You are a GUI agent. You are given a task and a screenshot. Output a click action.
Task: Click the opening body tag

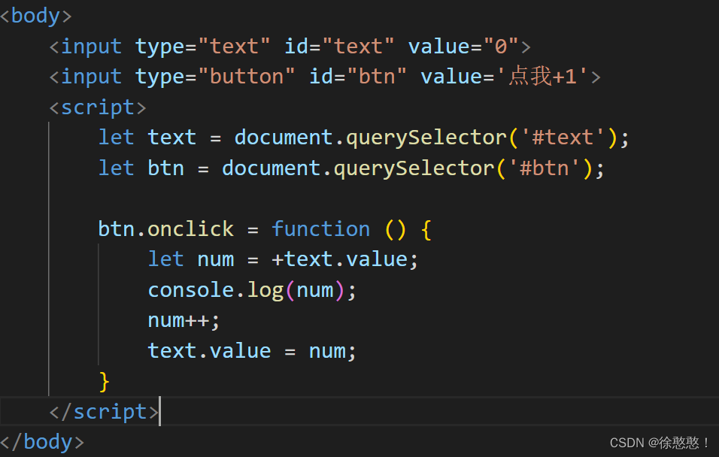pos(36,16)
